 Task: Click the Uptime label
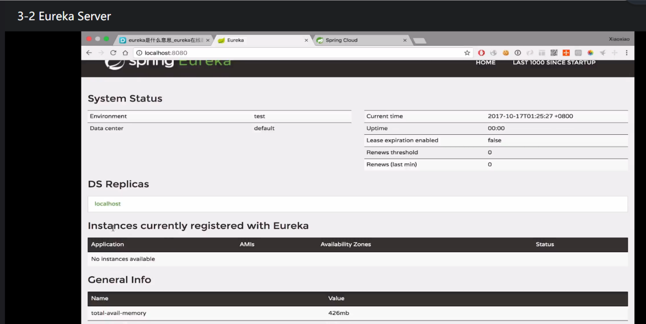click(377, 128)
